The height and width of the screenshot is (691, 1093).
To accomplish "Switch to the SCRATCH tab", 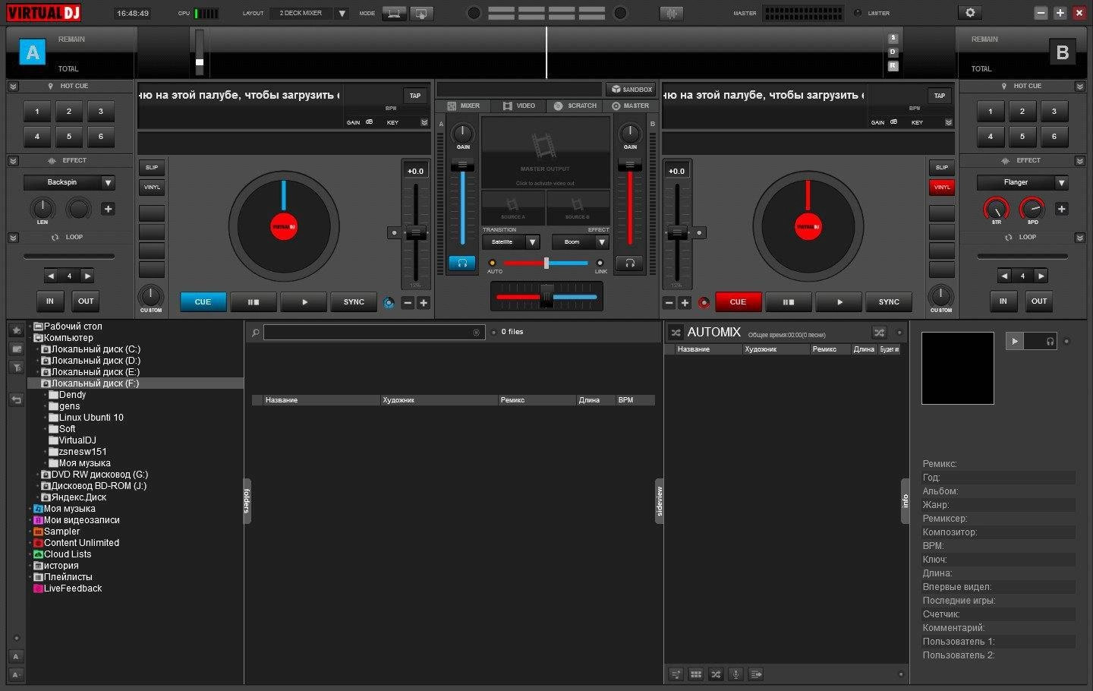I will point(575,106).
